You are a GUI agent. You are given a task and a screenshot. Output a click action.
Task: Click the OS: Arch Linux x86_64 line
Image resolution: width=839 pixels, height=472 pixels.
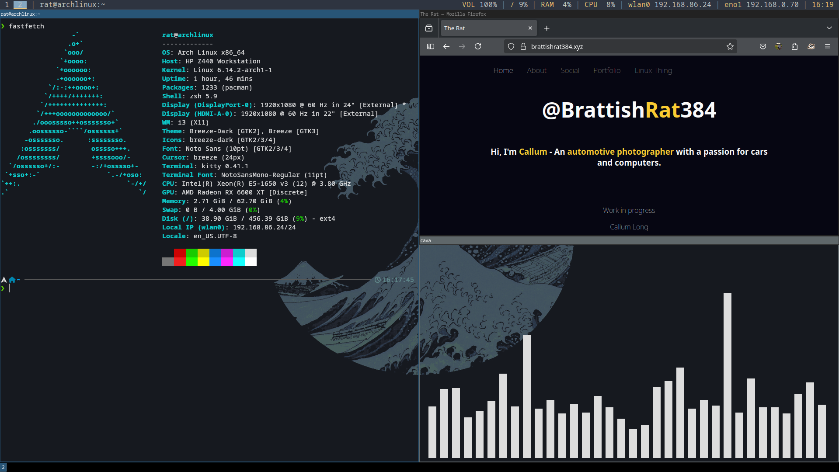coord(203,52)
